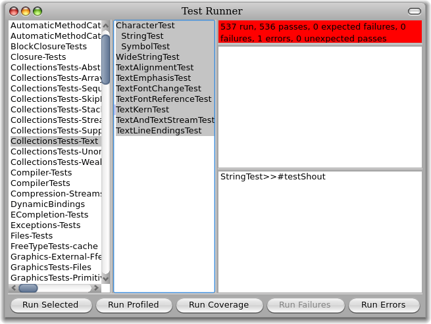Close the Test Runner window

click(x=14, y=11)
